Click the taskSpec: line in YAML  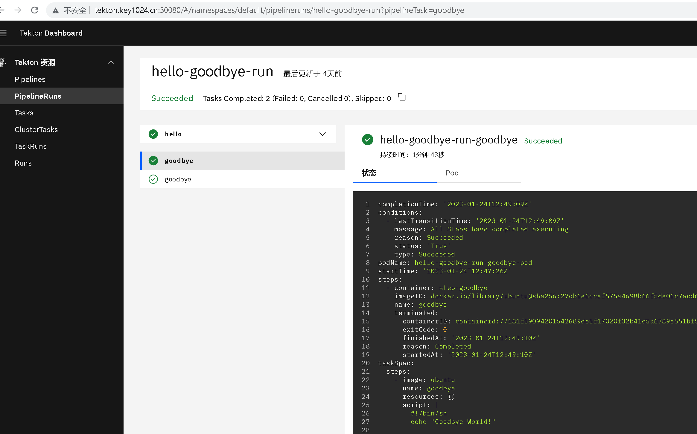[396, 363]
